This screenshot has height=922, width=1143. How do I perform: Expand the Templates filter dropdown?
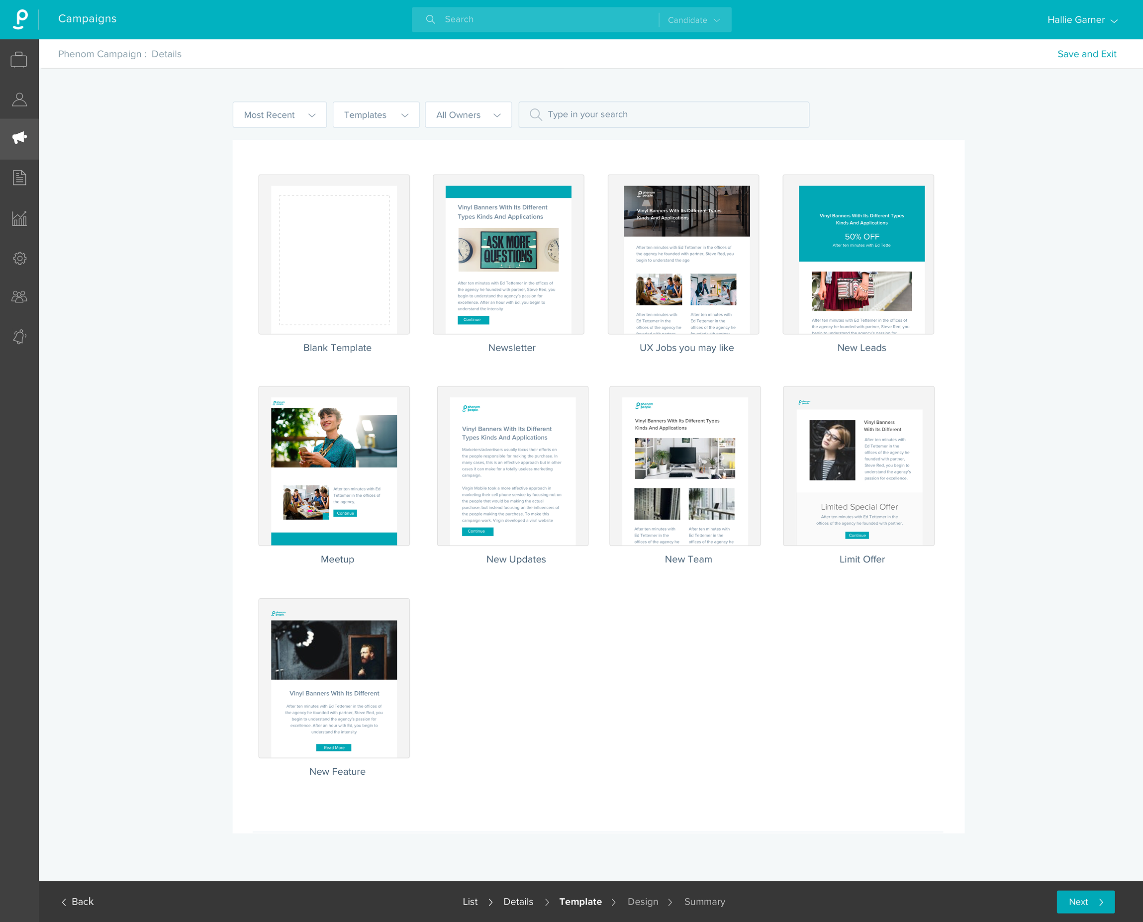(x=376, y=114)
